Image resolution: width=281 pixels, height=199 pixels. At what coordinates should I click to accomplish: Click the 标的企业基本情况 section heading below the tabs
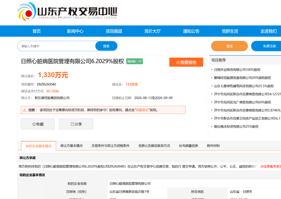pos(32,175)
